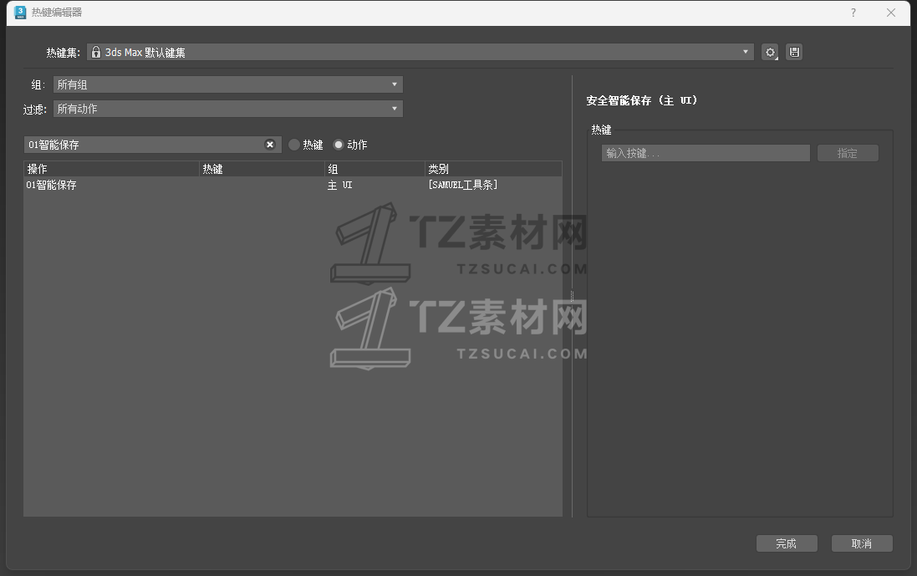Close the 热键编辑器 window
The image size is (917, 576).
pos(891,13)
